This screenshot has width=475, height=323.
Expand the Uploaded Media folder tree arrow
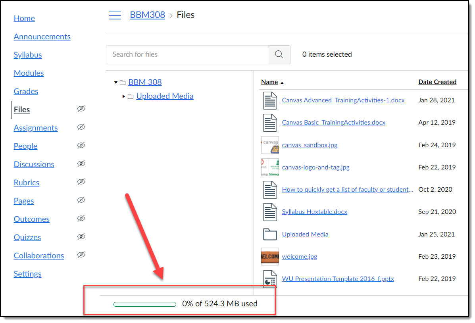[123, 96]
